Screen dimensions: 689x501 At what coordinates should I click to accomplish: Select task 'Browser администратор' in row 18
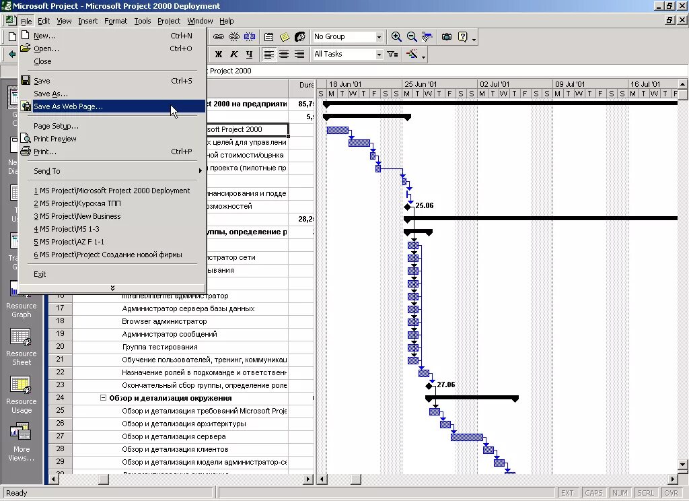click(x=164, y=321)
